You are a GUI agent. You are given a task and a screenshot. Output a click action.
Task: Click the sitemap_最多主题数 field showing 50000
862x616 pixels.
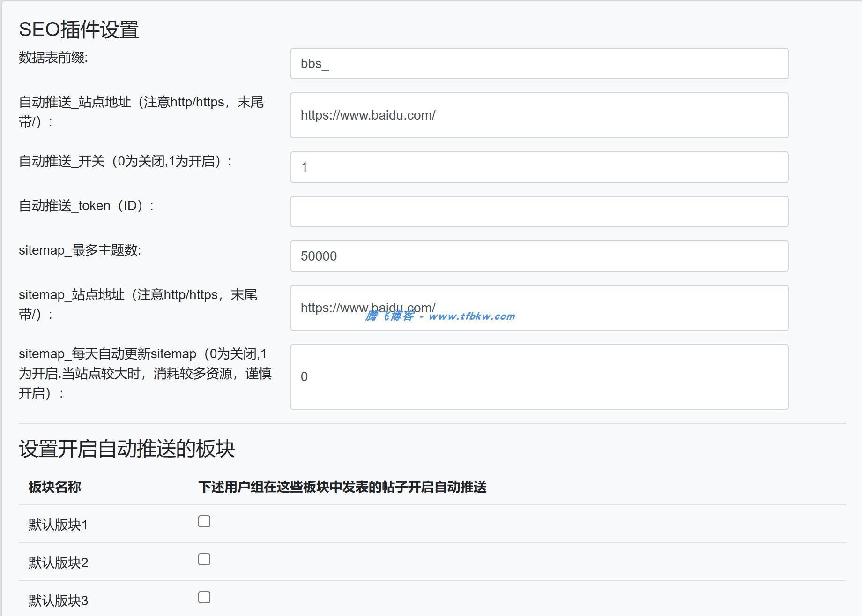[539, 256]
